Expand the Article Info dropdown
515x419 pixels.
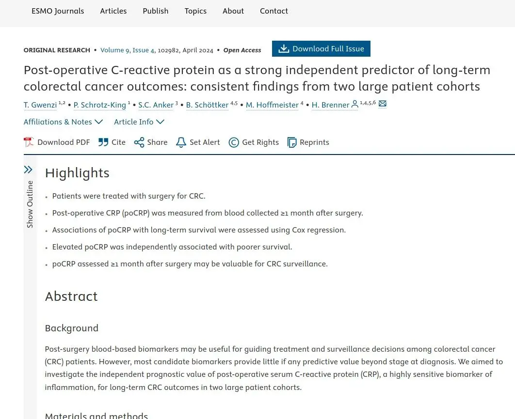139,122
